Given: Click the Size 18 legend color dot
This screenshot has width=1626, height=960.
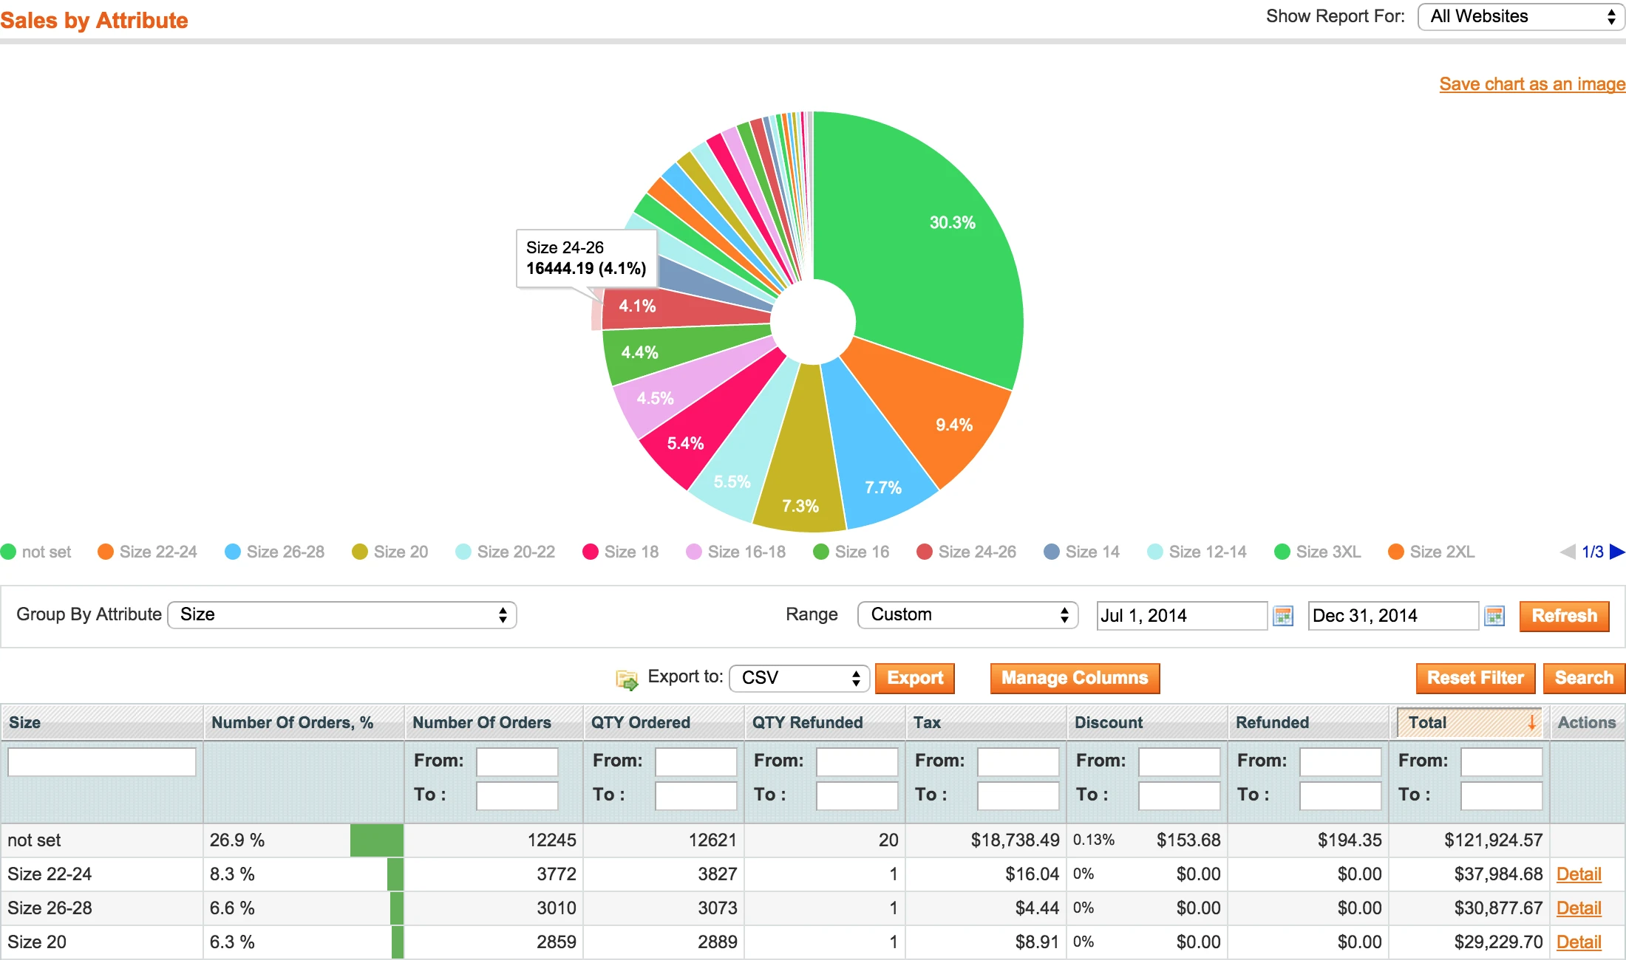Looking at the screenshot, I should [590, 552].
